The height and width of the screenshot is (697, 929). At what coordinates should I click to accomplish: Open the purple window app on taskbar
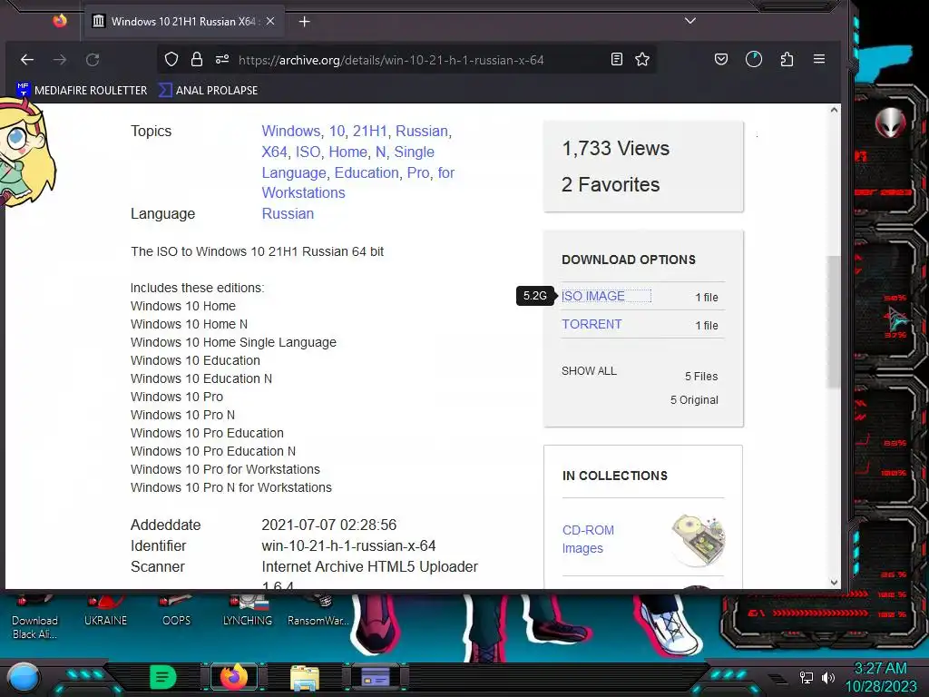click(x=376, y=677)
